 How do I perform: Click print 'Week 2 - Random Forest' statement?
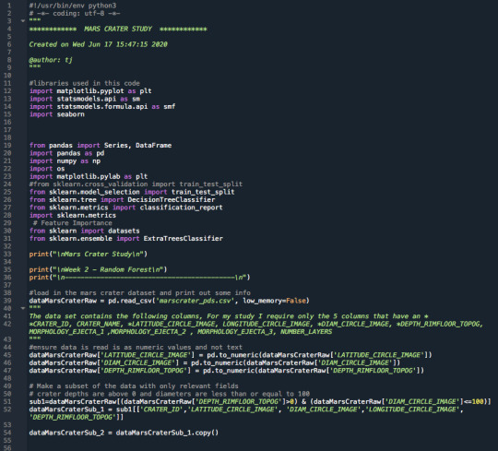[x=98, y=269]
